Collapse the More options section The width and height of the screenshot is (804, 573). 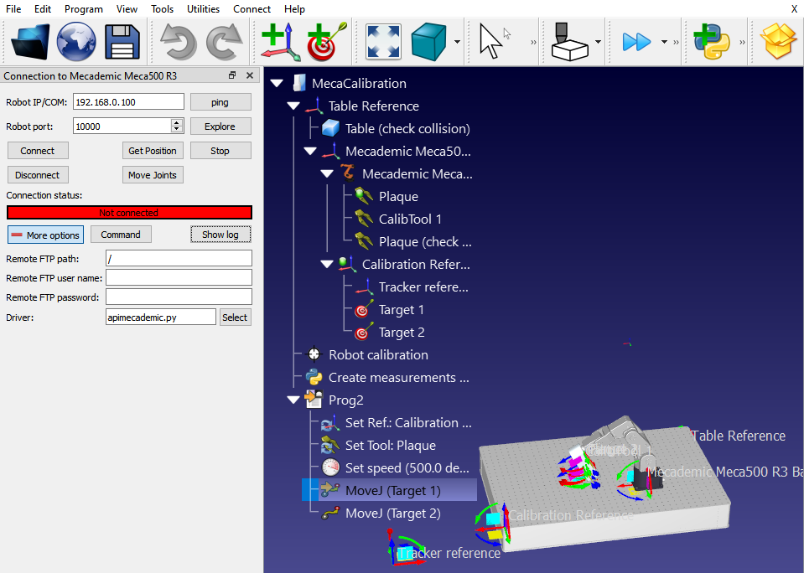point(45,235)
